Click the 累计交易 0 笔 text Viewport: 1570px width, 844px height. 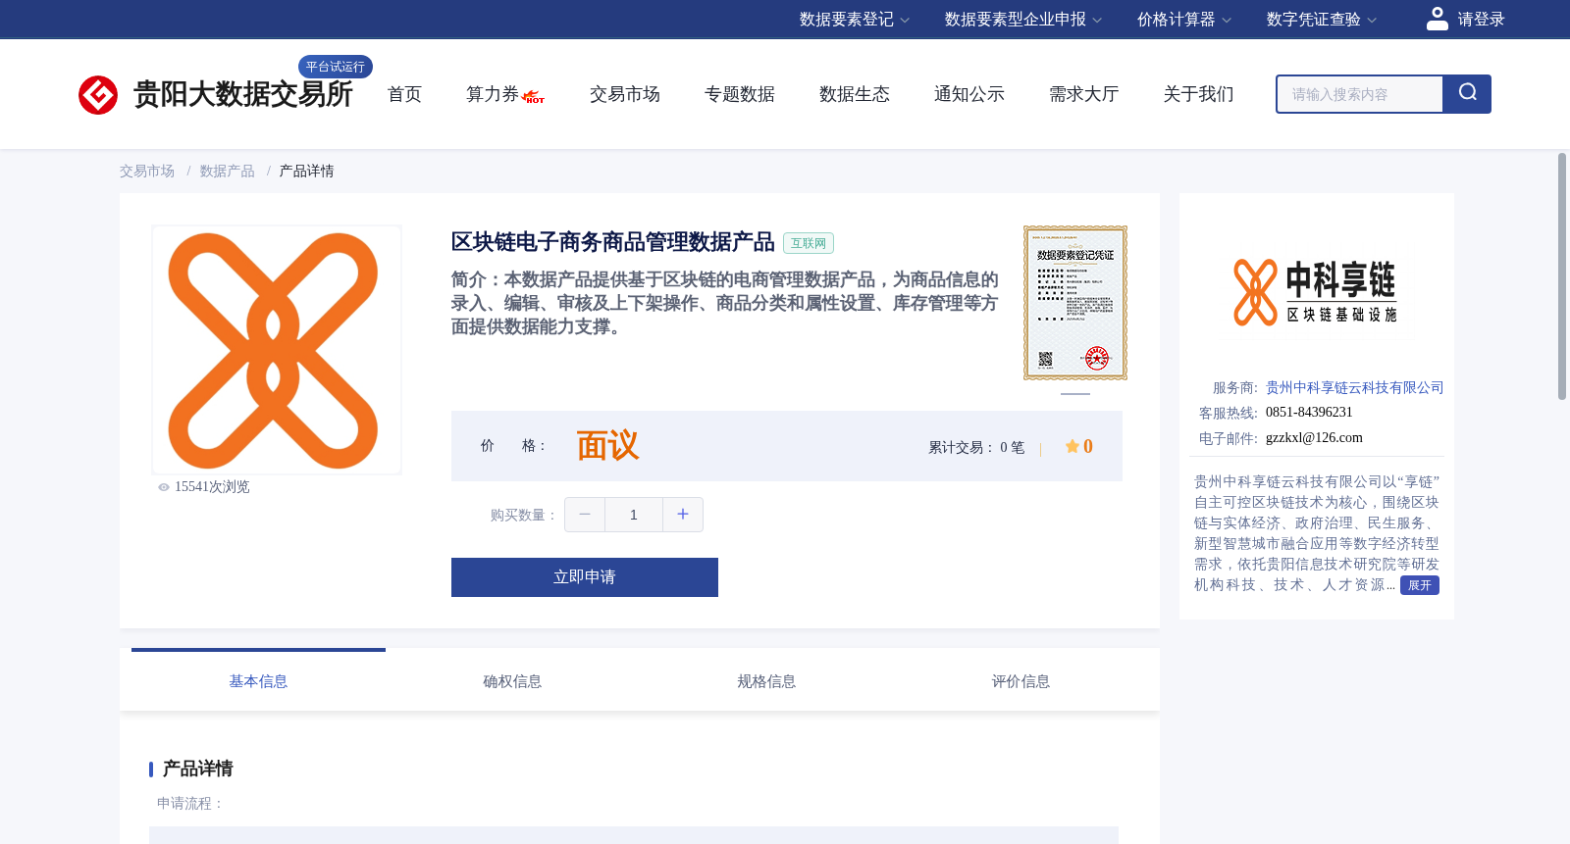click(x=976, y=448)
